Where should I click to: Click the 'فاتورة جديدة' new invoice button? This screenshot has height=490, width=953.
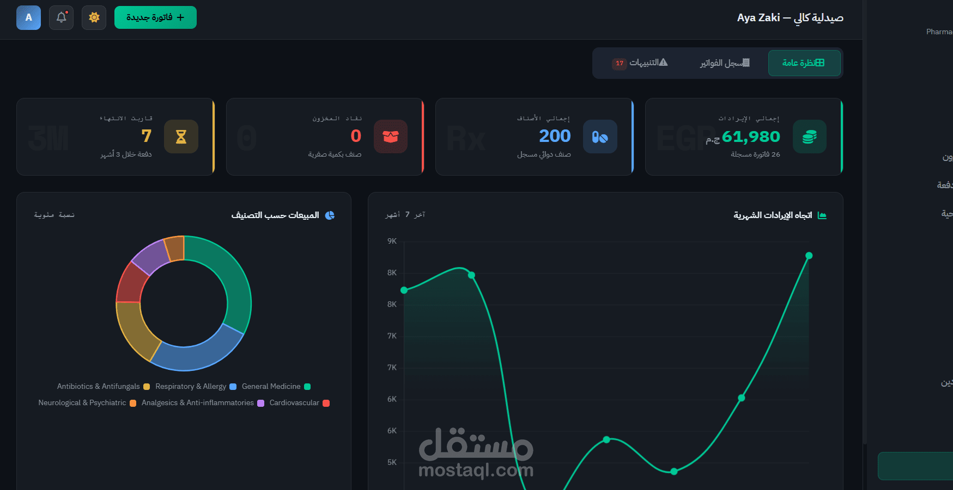tap(155, 17)
